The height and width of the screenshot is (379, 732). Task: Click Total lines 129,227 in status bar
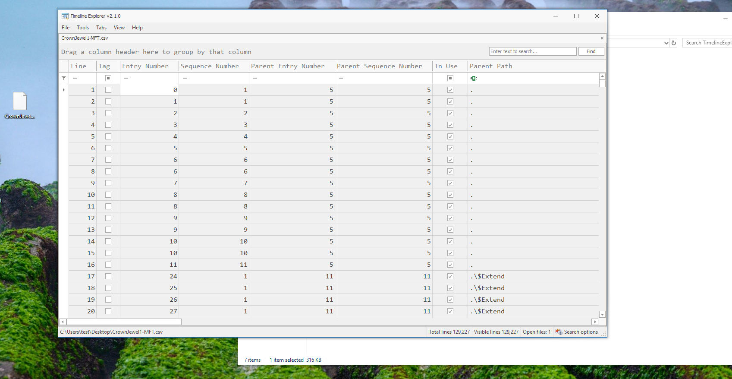pyautogui.click(x=449, y=332)
